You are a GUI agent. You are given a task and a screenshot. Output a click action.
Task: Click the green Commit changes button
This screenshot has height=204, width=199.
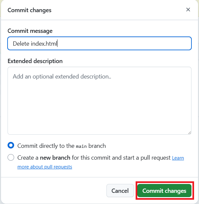[164, 191]
